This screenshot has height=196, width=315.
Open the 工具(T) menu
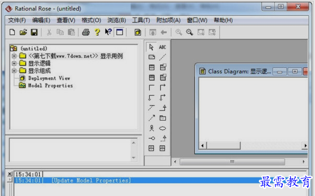click(x=141, y=20)
